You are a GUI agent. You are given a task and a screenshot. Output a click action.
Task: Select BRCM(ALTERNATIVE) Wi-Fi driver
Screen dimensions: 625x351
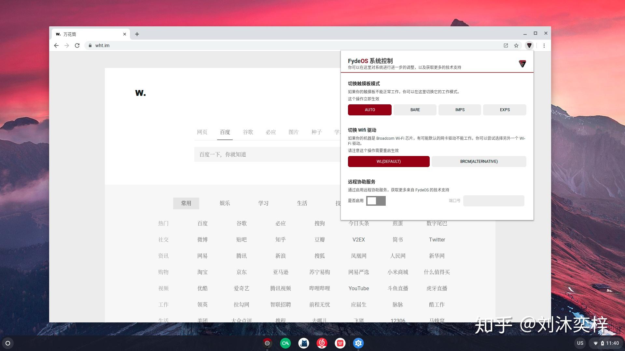pyautogui.click(x=479, y=161)
